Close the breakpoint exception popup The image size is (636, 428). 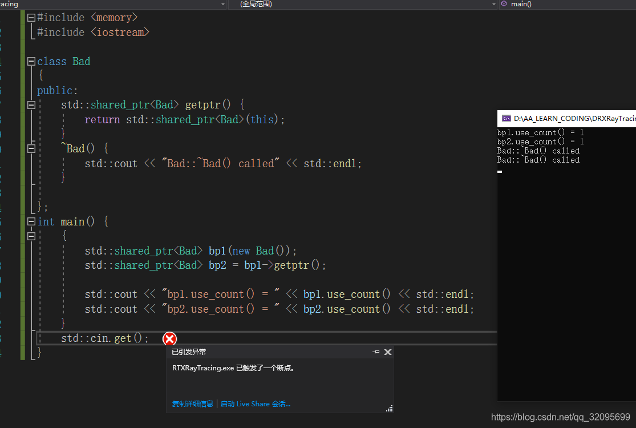click(x=387, y=352)
